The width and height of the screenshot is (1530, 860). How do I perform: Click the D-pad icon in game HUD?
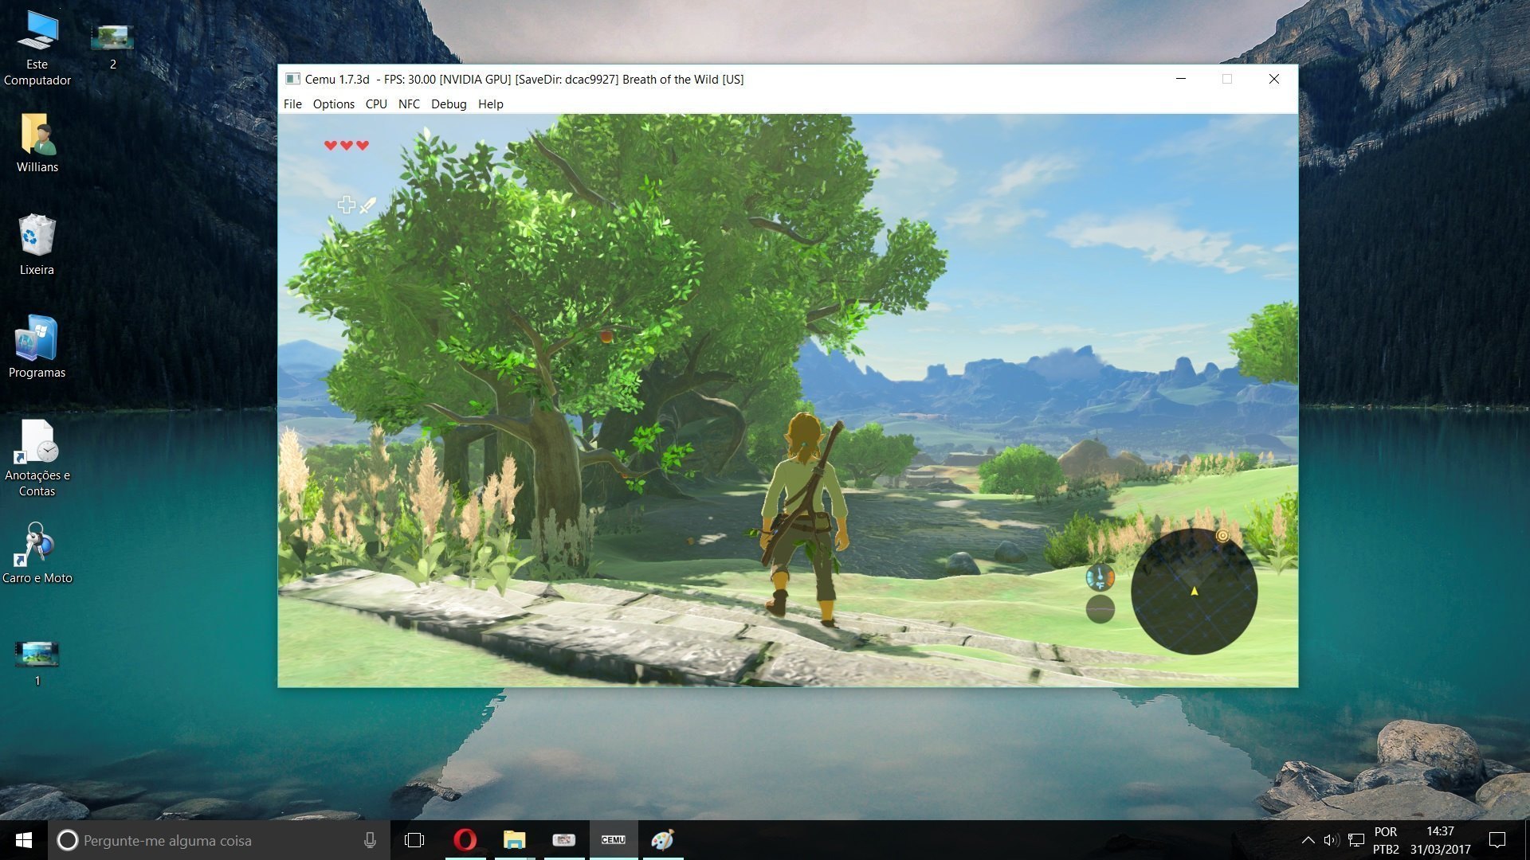coord(346,205)
